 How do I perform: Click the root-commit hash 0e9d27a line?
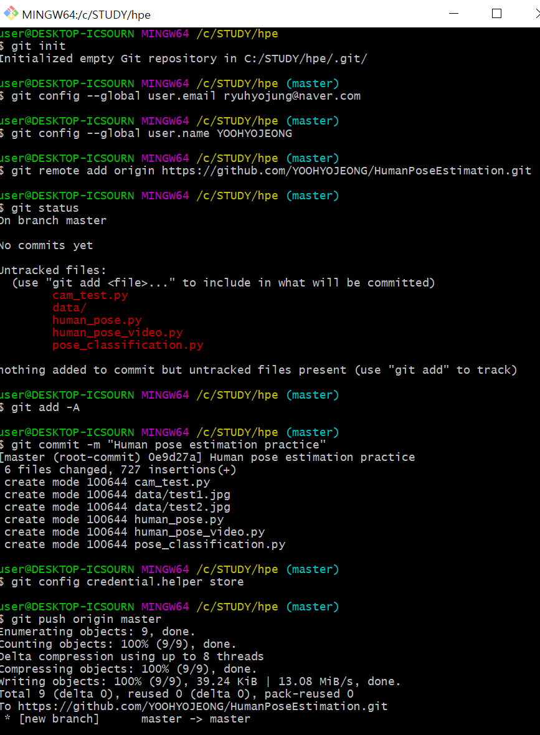207,457
